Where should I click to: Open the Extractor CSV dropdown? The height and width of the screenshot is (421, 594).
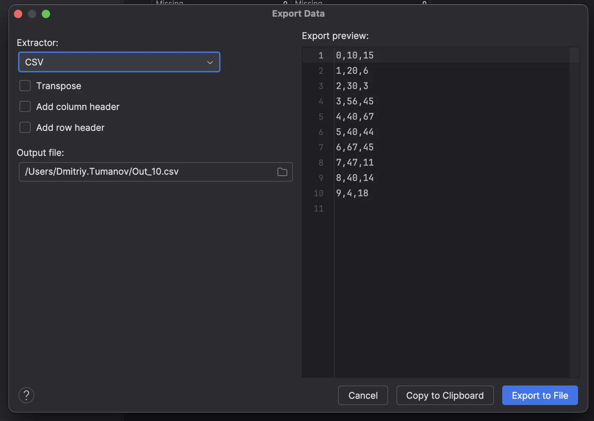[x=115, y=62]
